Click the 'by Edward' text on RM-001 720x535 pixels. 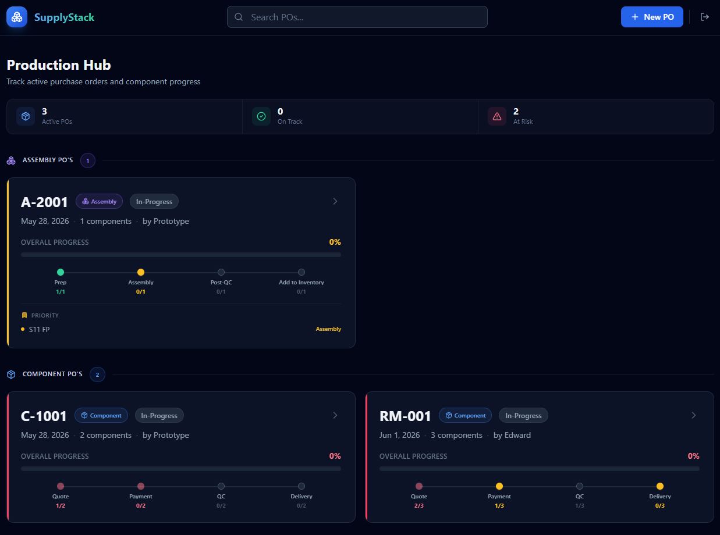512,435
